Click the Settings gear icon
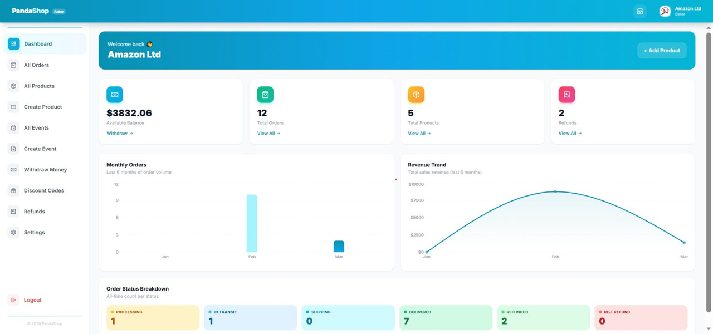 coord(13,232)
